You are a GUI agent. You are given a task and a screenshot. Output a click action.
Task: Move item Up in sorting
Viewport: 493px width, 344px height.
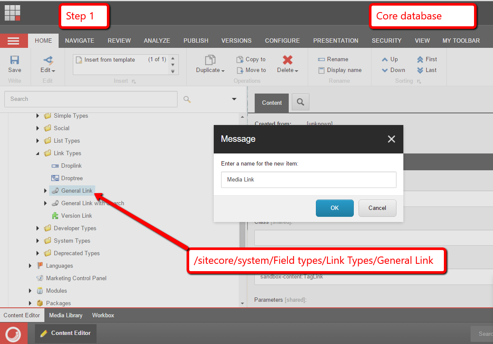(390, 59)
